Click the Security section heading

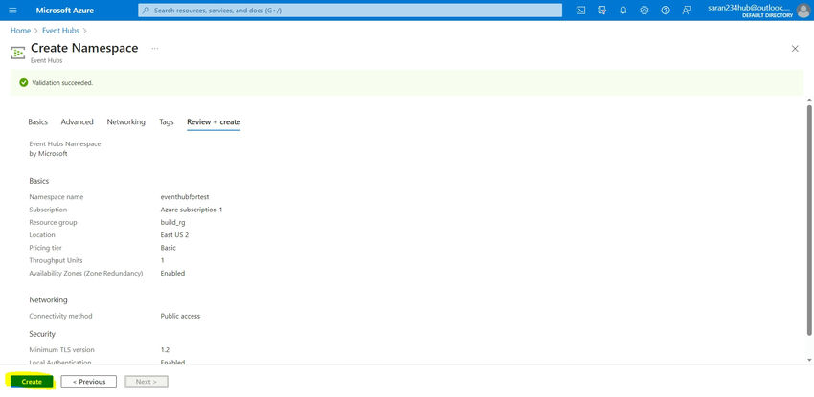[x=42, y=334]
